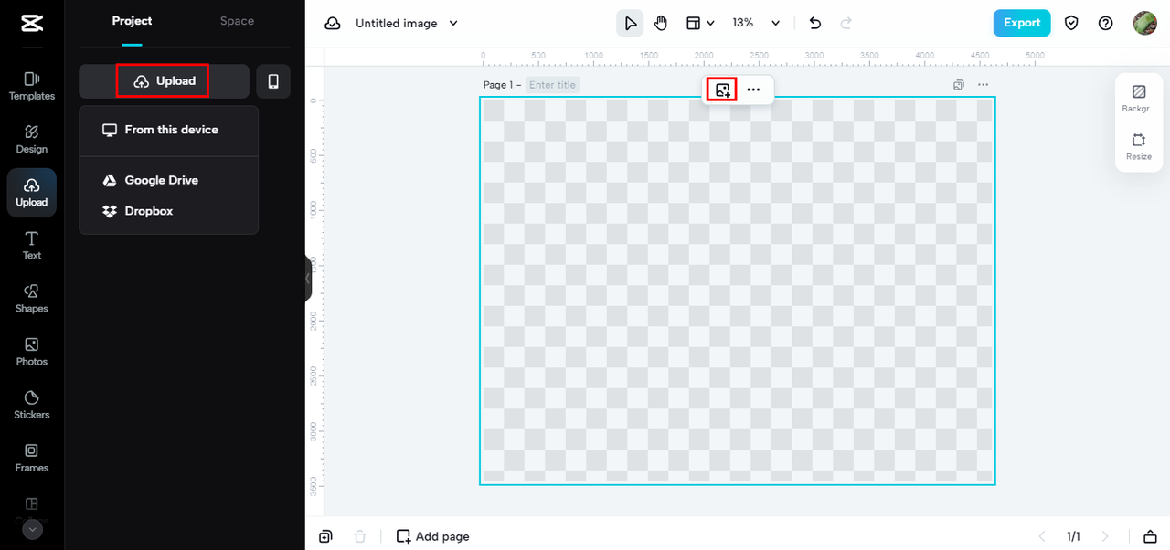This screenshot has height=550, width=1170.
Task: Open the Design sidebar panel
Action: tap(32, 139)
